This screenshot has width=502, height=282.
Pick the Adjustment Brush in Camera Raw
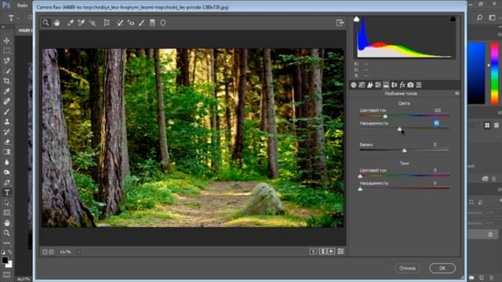pos(141,23)
